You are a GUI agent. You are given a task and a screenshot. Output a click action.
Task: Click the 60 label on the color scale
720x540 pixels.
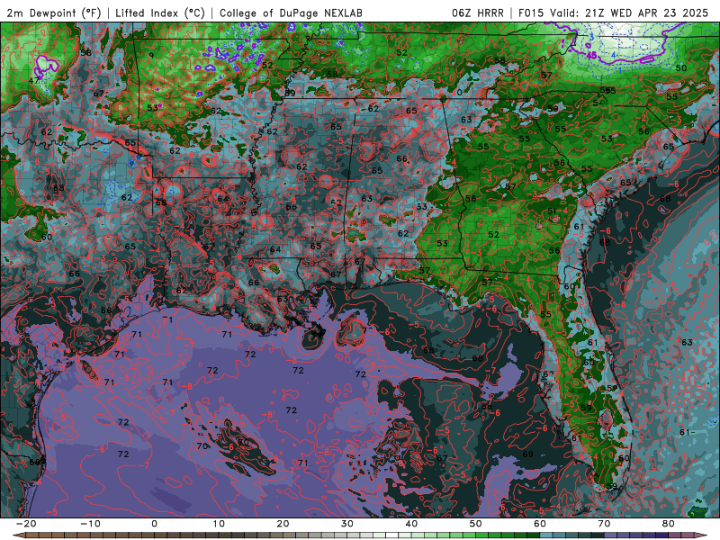tap(540, 524)
